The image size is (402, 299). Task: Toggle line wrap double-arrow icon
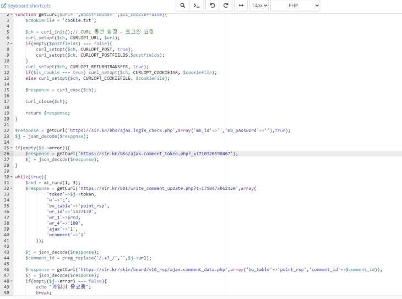pyautogui.click(x=241, y=6)
